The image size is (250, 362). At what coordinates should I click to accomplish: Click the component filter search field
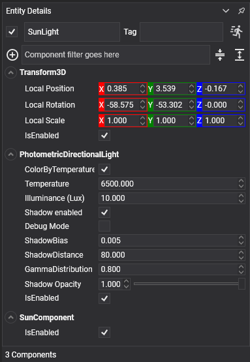pos(116,55)
